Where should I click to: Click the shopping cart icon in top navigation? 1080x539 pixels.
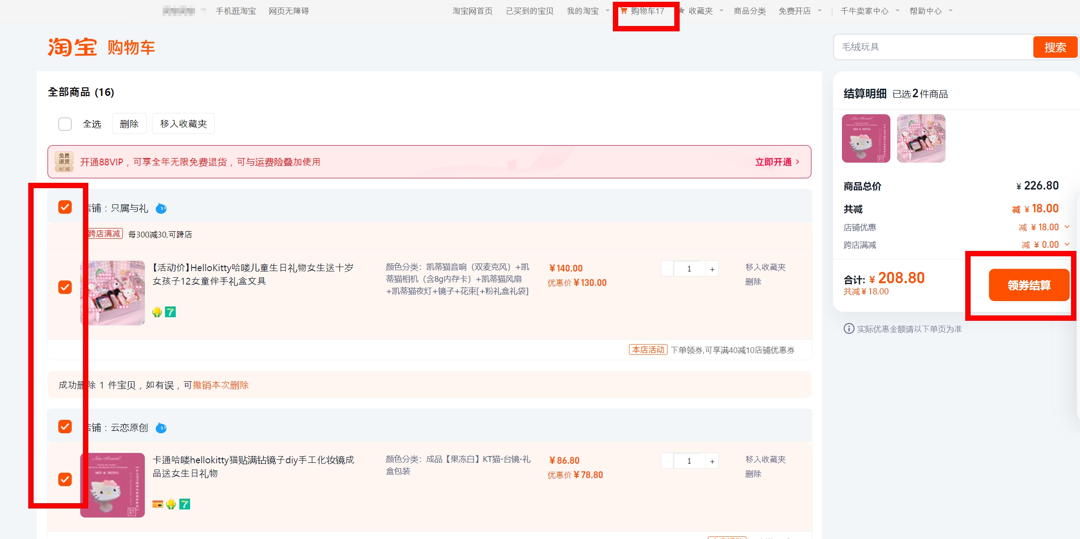tap(624, 11)
